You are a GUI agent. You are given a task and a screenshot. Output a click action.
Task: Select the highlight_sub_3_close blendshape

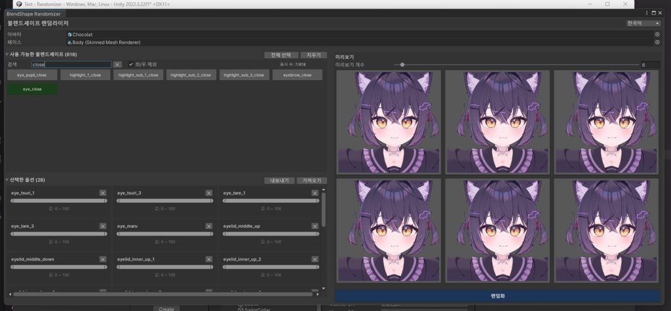pos(244,75)
